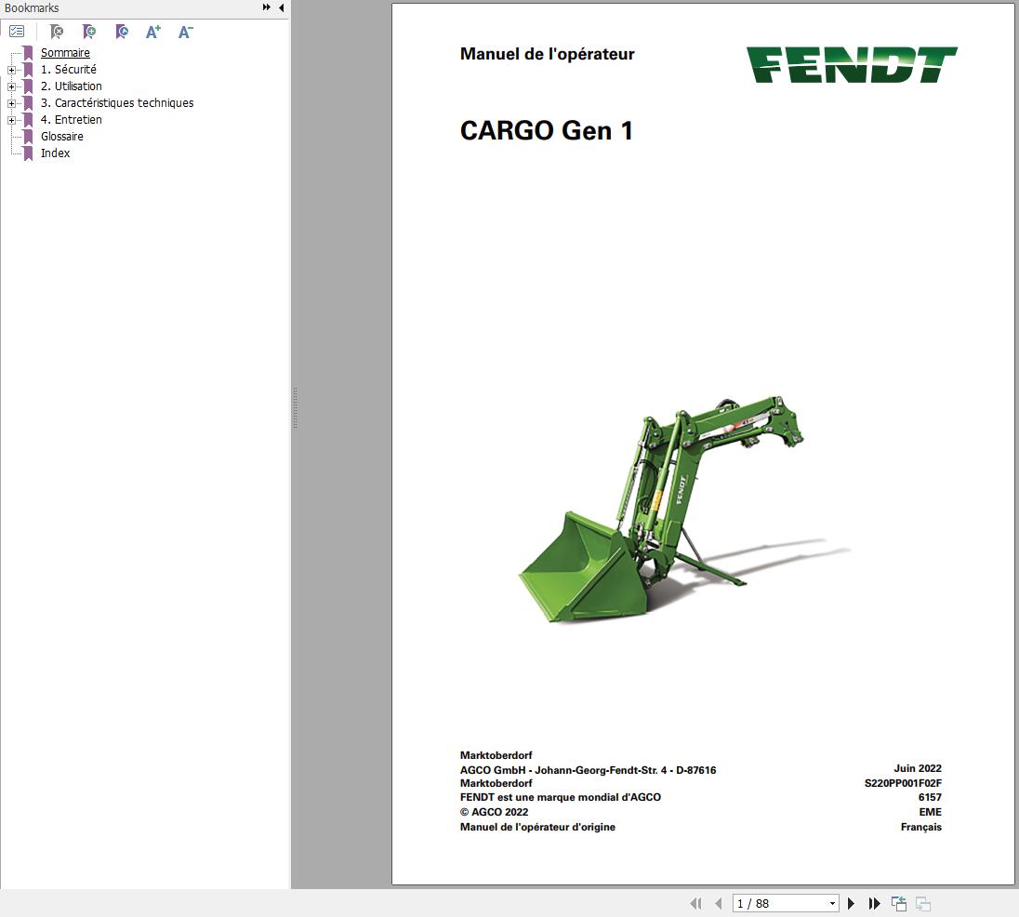The height and width of the screenshot is (917, 1019).
Task: Click the 'CARGO Gen 1' title text
Action: pyautogui.click(x=547, y=130)
